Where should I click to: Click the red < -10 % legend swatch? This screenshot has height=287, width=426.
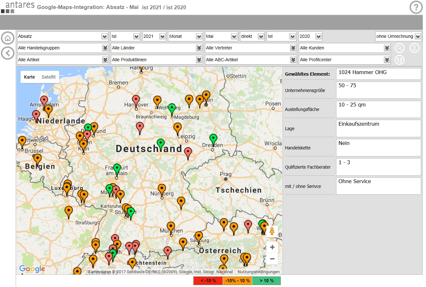point(208,281)
